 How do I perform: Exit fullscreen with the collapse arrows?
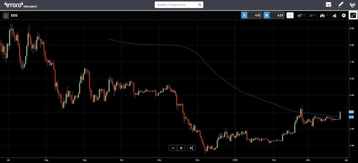point(353,15)
